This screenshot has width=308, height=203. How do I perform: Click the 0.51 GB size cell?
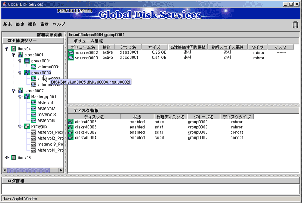[x=159, y=58]
